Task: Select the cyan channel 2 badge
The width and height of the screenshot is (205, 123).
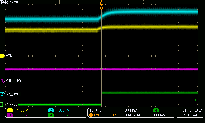Action: click(51, 110)
